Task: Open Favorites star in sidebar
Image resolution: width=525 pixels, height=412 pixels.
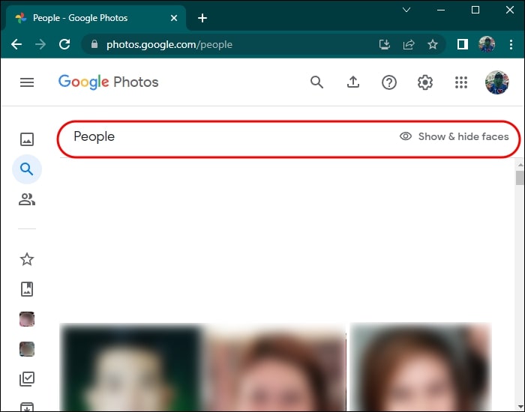Action: click(x=27, y=259)
